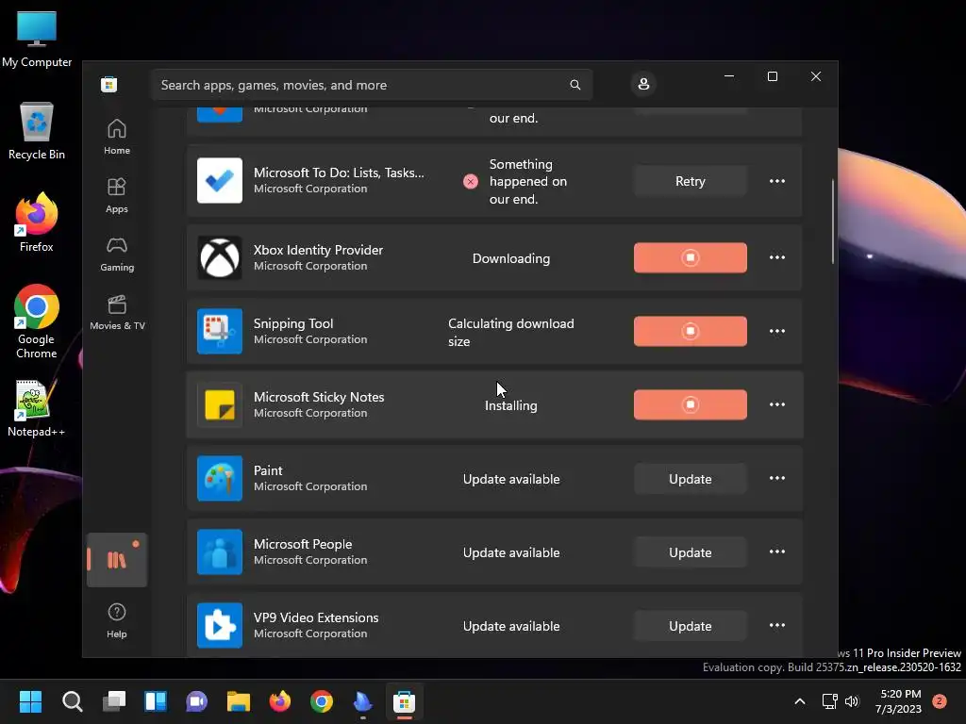
Task: Click the Xbox Identity Provider app icon
Action: coord(219,257)
